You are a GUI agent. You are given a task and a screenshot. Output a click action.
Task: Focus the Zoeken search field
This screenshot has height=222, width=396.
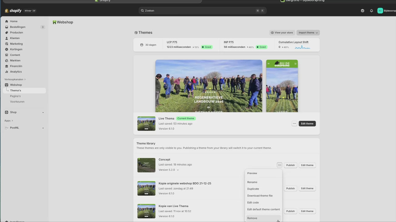click(202, 10)
